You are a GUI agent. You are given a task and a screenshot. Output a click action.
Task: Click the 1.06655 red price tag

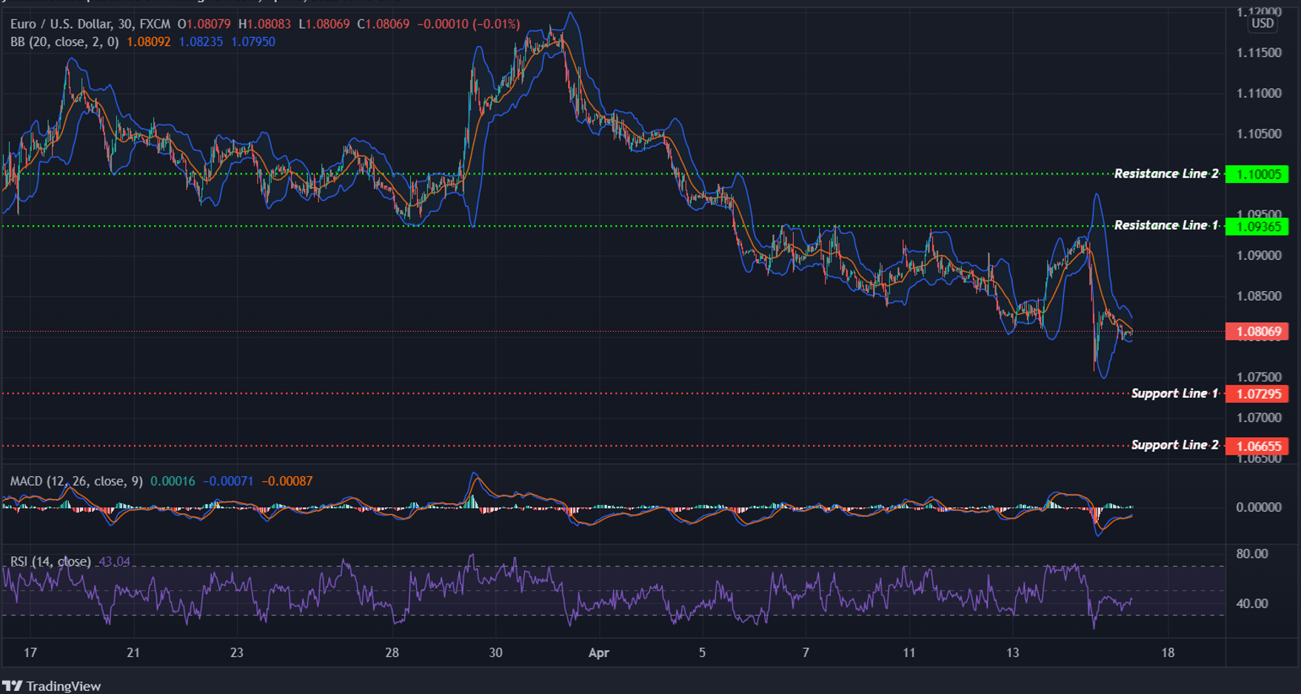point(1257,446)
